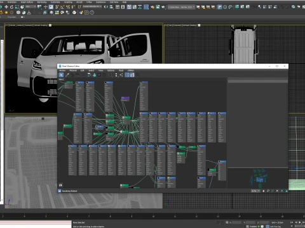Open the Scene Explorer from main toolbar

(x=117, y=7)
